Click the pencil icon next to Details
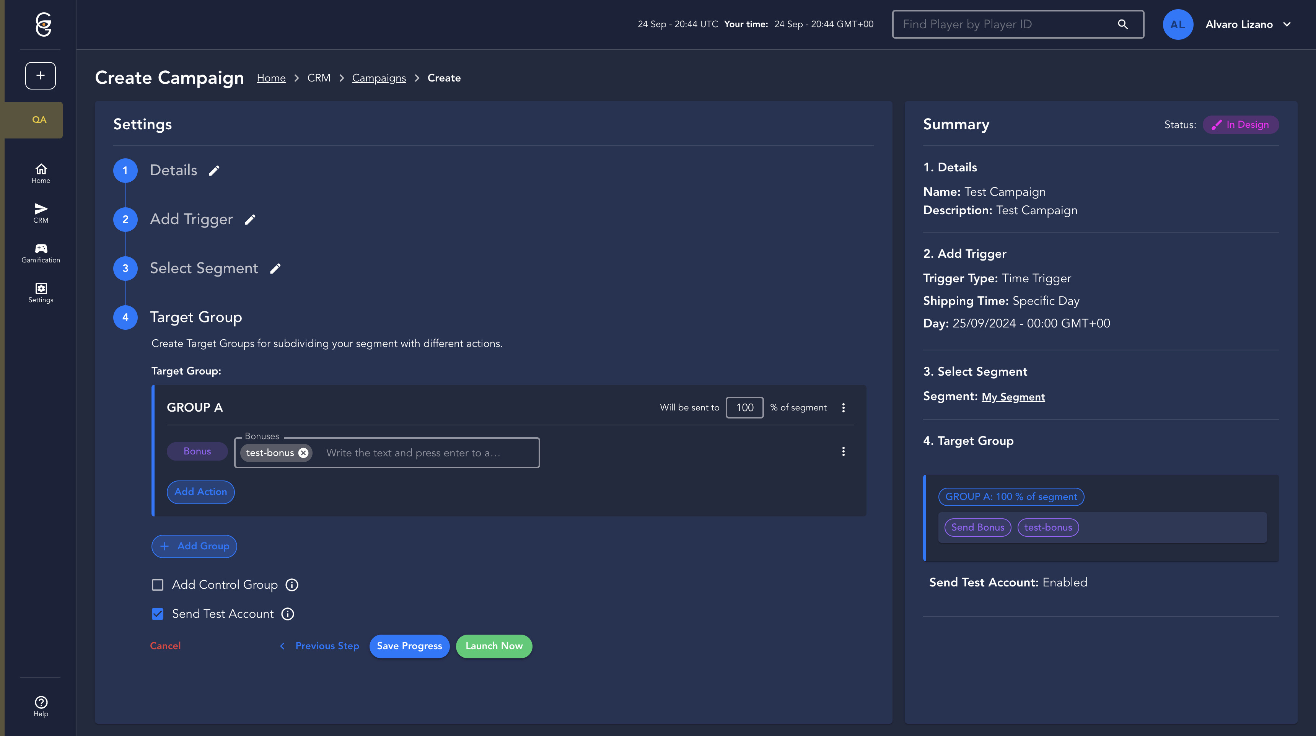The image size is (1316, 736). point(214,171)
